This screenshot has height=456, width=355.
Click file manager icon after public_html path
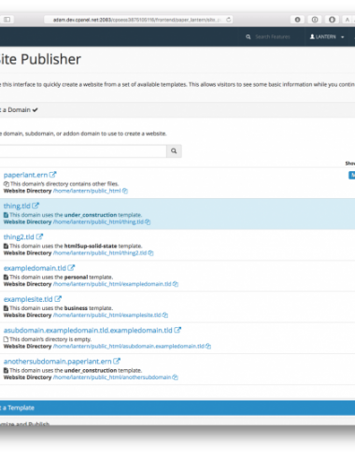[x=125, y=191]
